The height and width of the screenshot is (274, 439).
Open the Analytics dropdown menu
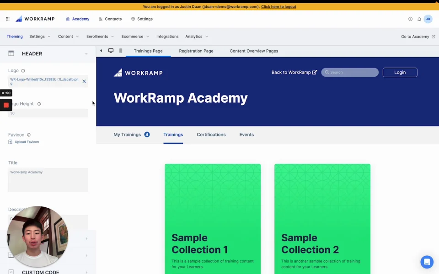197,37
